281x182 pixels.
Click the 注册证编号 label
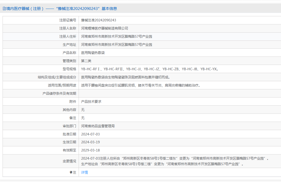click(68, 20)
